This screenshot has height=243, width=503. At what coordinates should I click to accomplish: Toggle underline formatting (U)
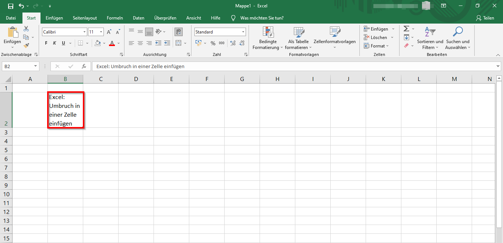63,43
